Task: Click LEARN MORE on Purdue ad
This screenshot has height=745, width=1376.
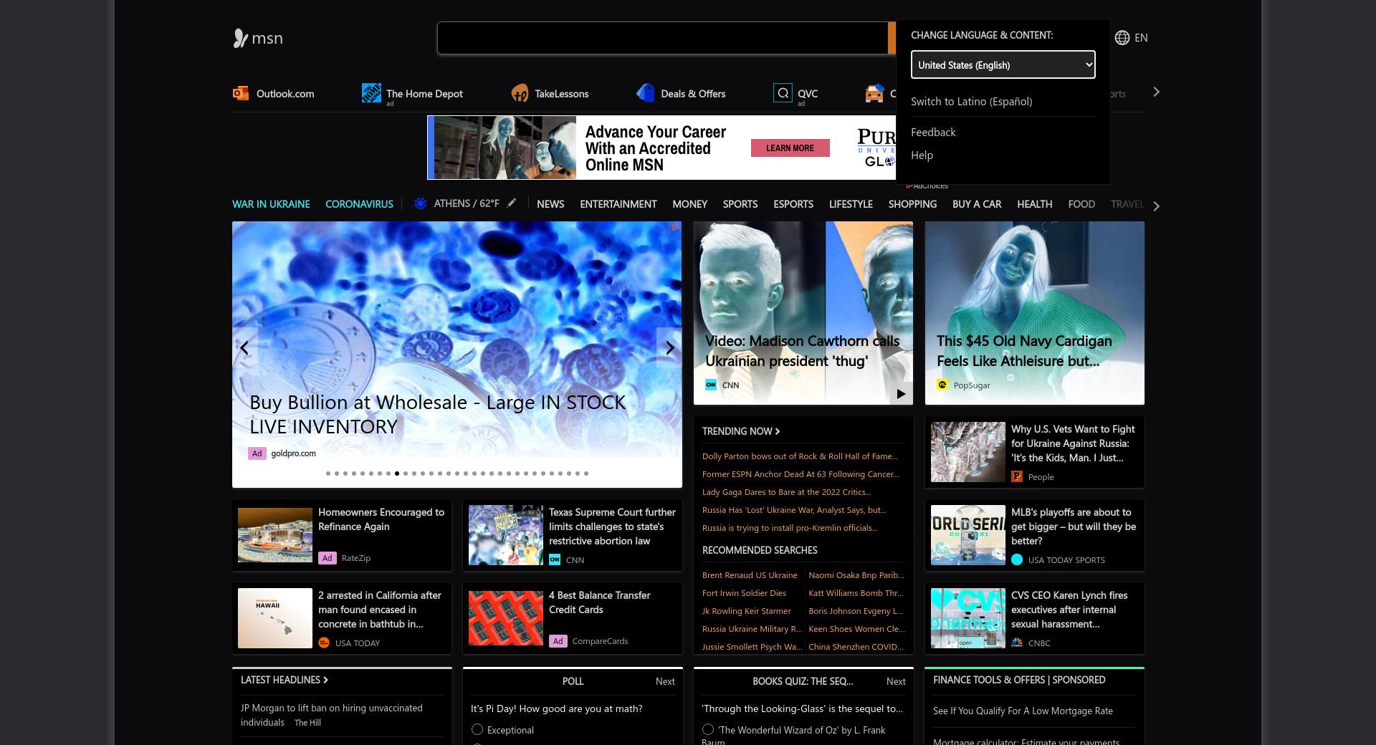Action: 790,148
